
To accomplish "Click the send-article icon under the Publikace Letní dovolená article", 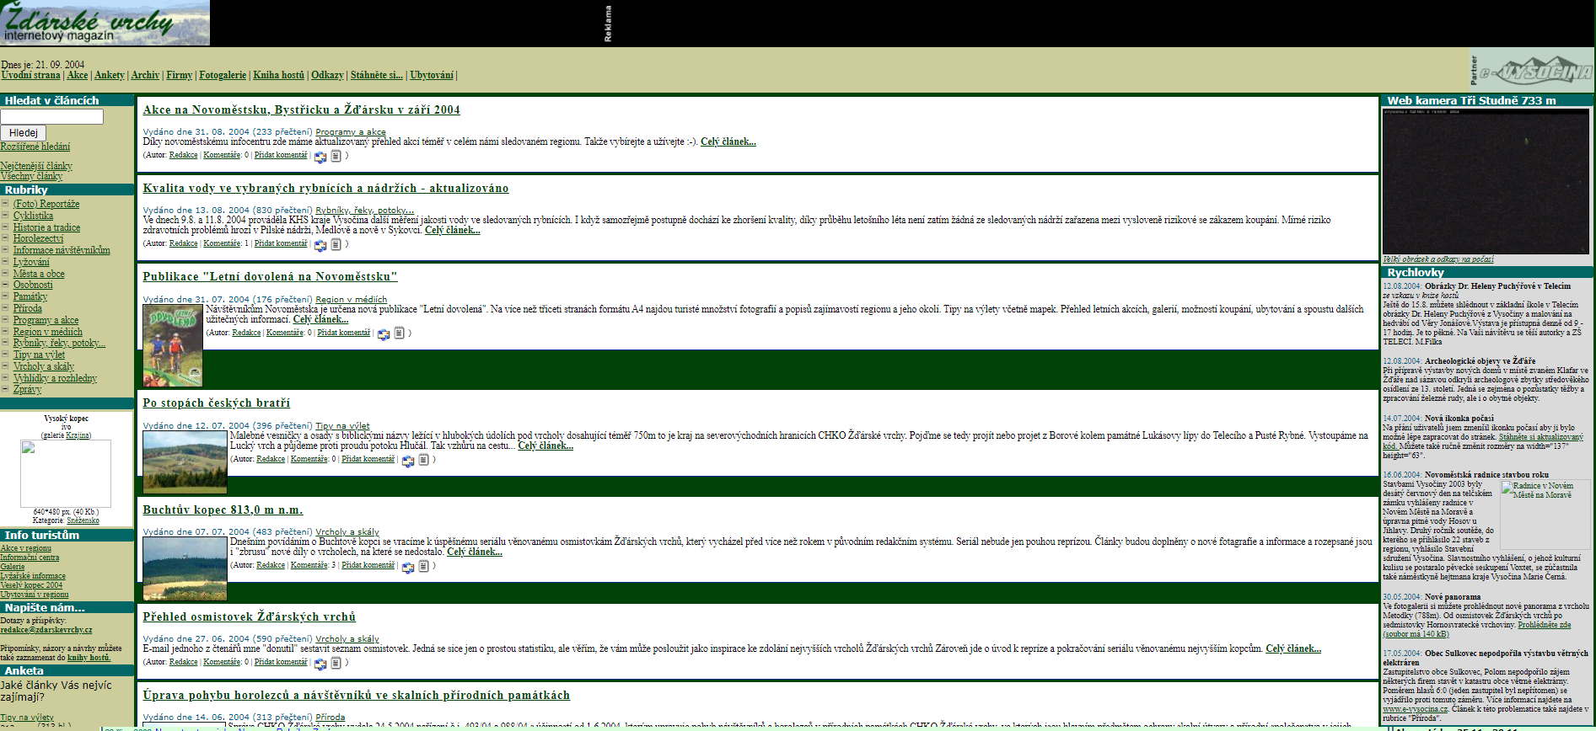I will pos(384,333).
